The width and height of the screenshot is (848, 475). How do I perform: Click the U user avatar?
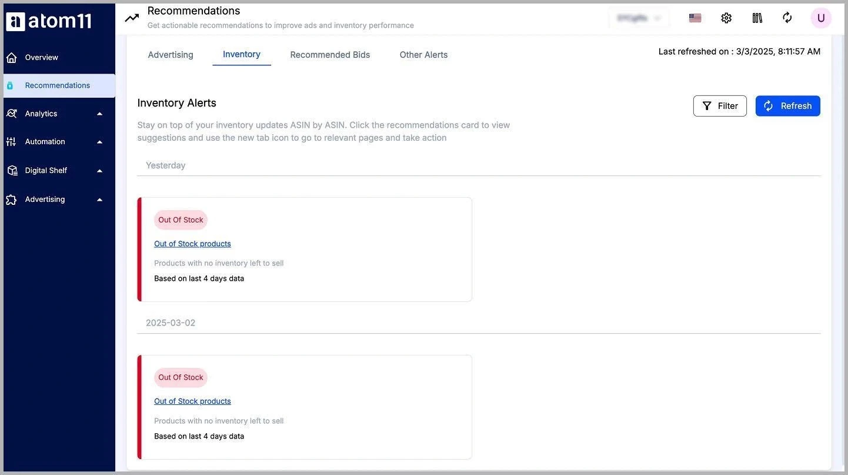821,18
